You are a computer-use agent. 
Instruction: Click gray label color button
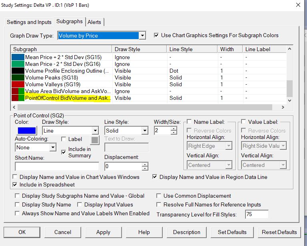point(95,140)
